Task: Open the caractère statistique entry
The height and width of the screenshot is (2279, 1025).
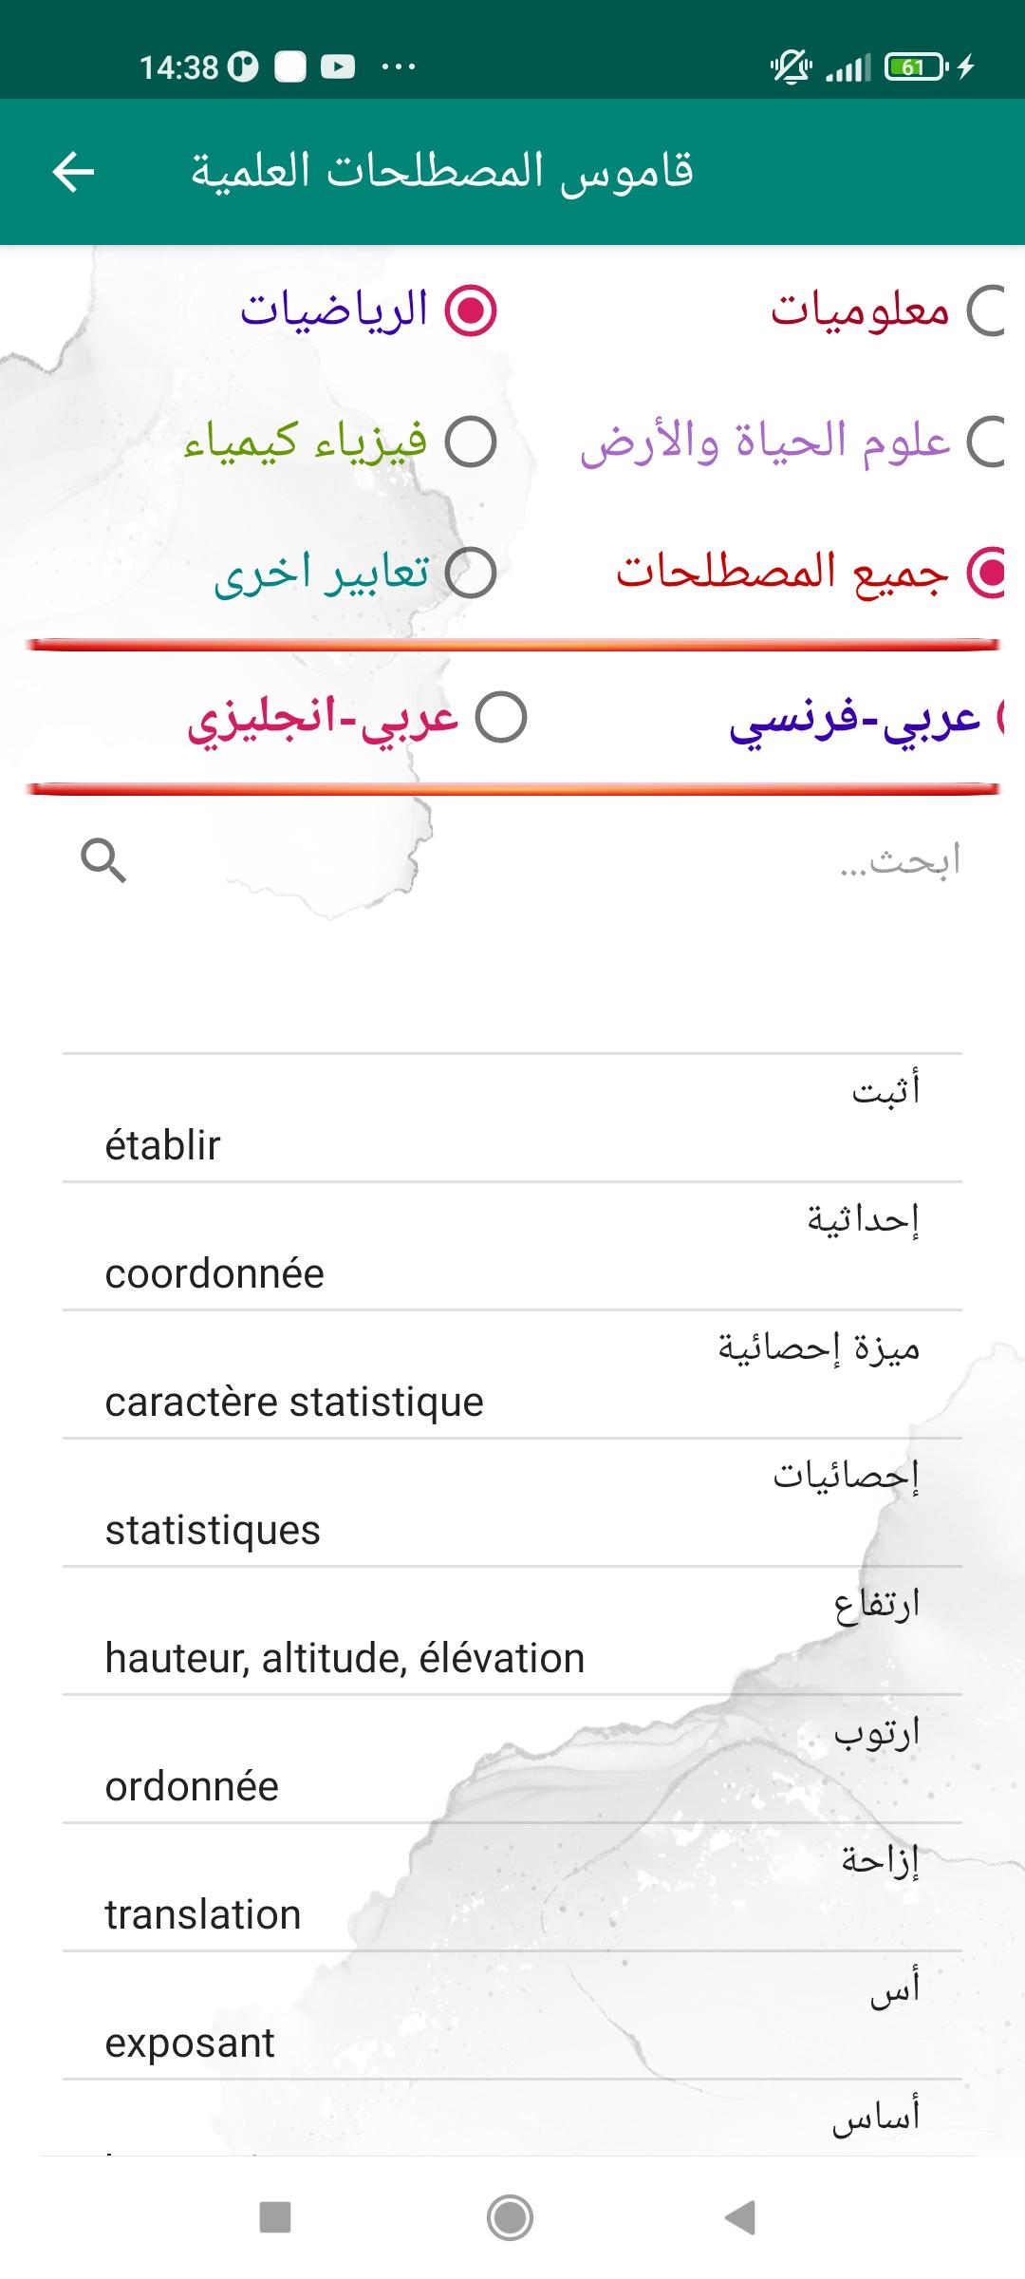Action: (x=512, y=1375)
